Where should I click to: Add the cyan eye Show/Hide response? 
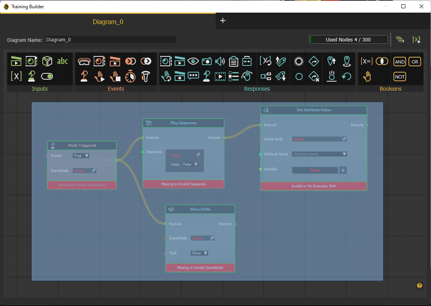click(x=193, y=61)
